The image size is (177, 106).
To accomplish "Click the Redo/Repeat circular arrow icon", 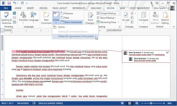I will coord(22,3).
